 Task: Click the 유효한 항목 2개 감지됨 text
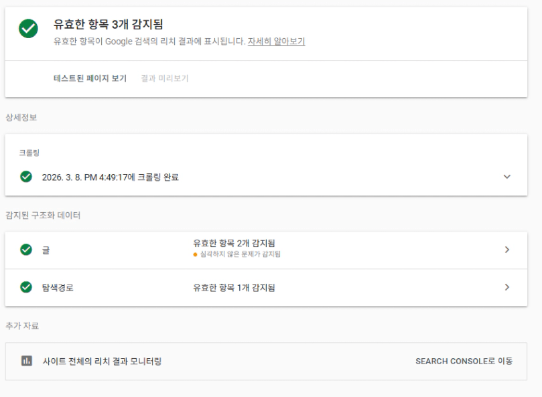point(234,244)
